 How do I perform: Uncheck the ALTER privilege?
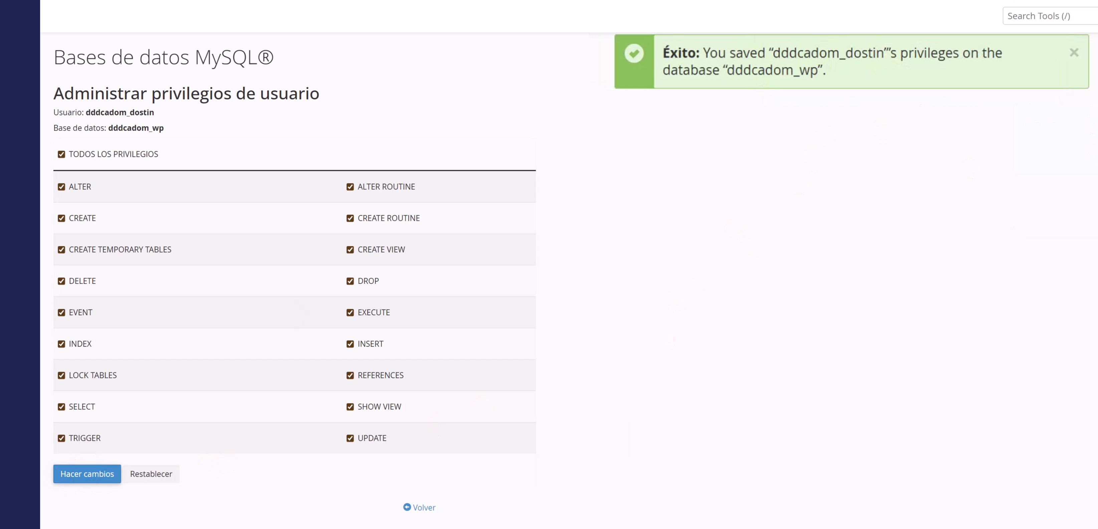coord(61,186)
